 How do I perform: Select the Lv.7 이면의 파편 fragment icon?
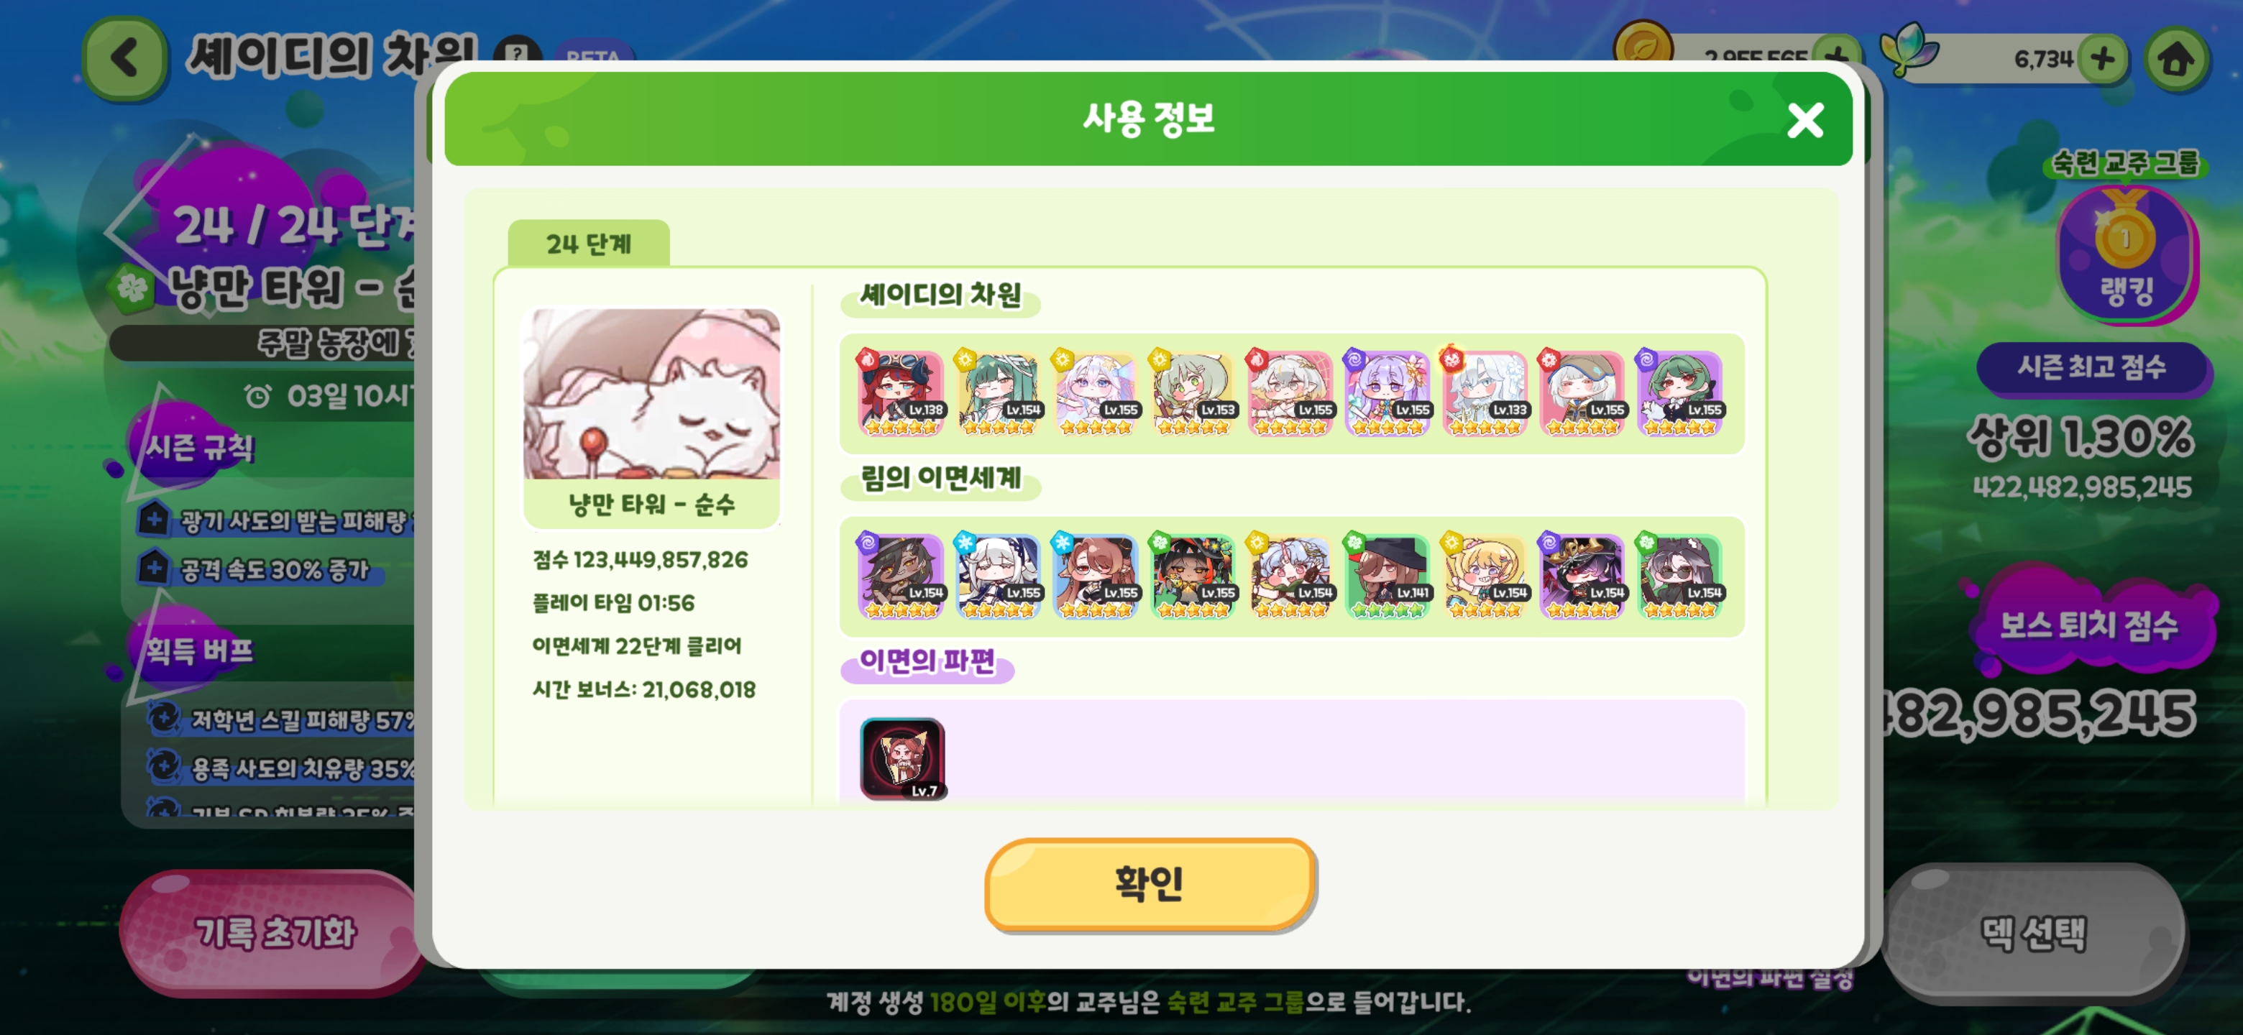coord(902,758)
